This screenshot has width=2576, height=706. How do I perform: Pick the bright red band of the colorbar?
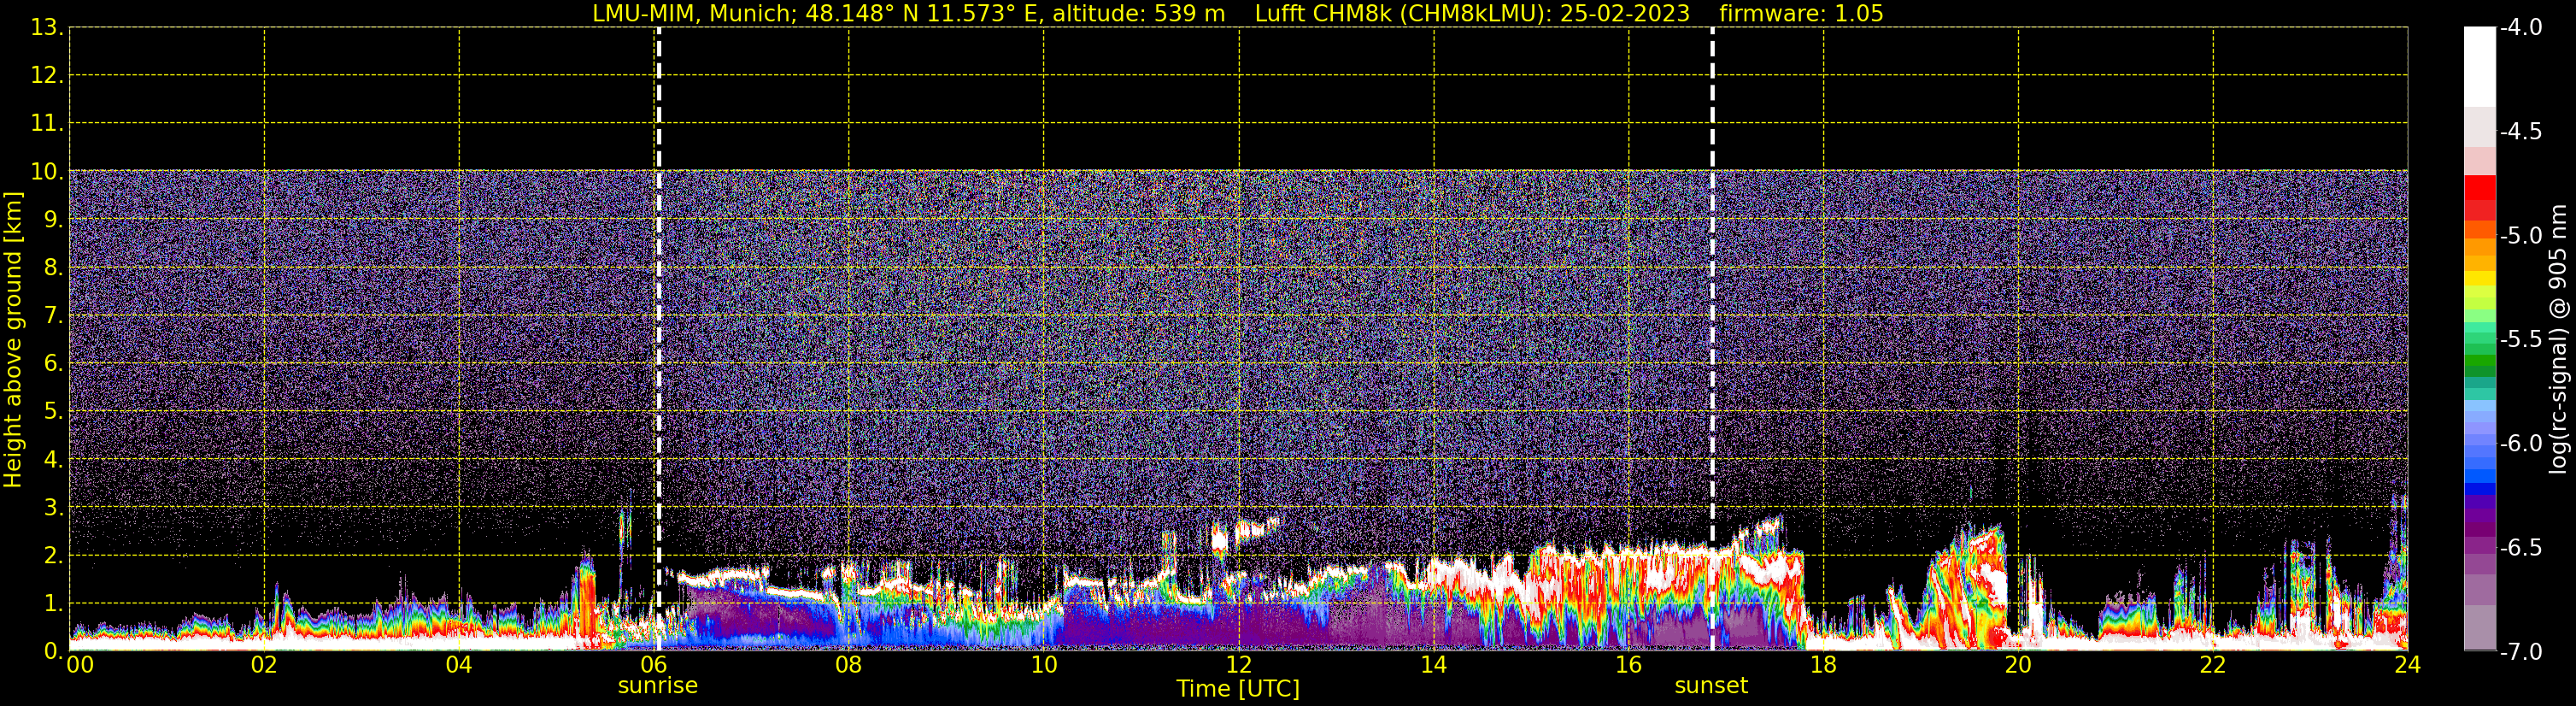2479,187
